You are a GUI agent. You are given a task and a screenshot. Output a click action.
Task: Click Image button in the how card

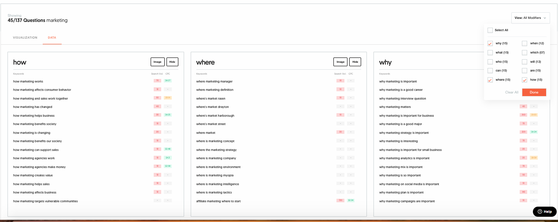[158, 62]
